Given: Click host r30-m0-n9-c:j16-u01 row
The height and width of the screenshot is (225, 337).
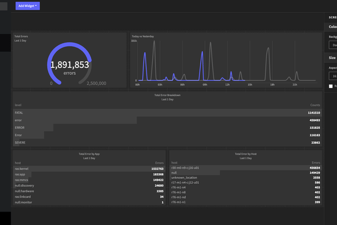Looking at the screenshot, I should click(x=245, y=168).
